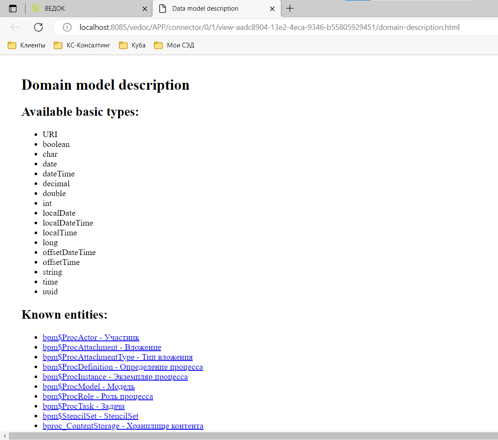Image resolution: width=498 pixels, height=440 pixels.
Task: Open new tab with plus icon
Action: click(x=290, y=9)
